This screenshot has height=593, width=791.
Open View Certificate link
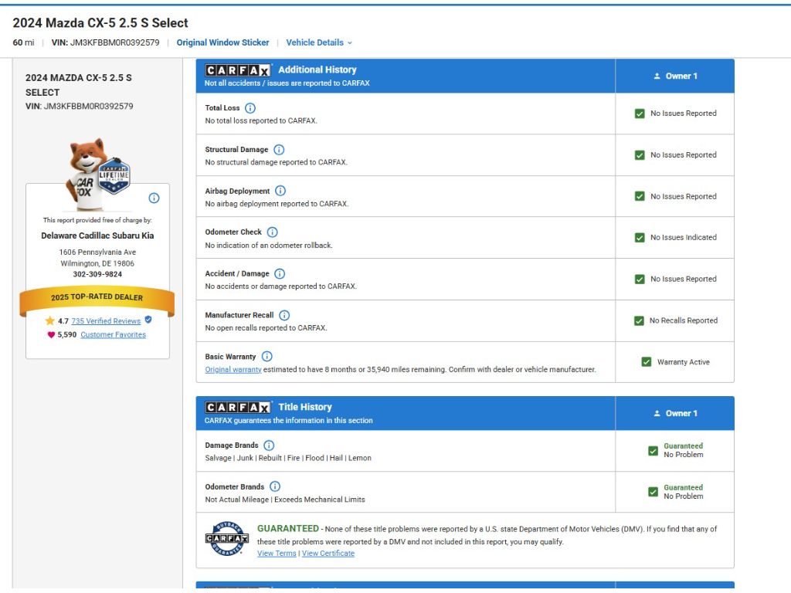click(328, 554)
